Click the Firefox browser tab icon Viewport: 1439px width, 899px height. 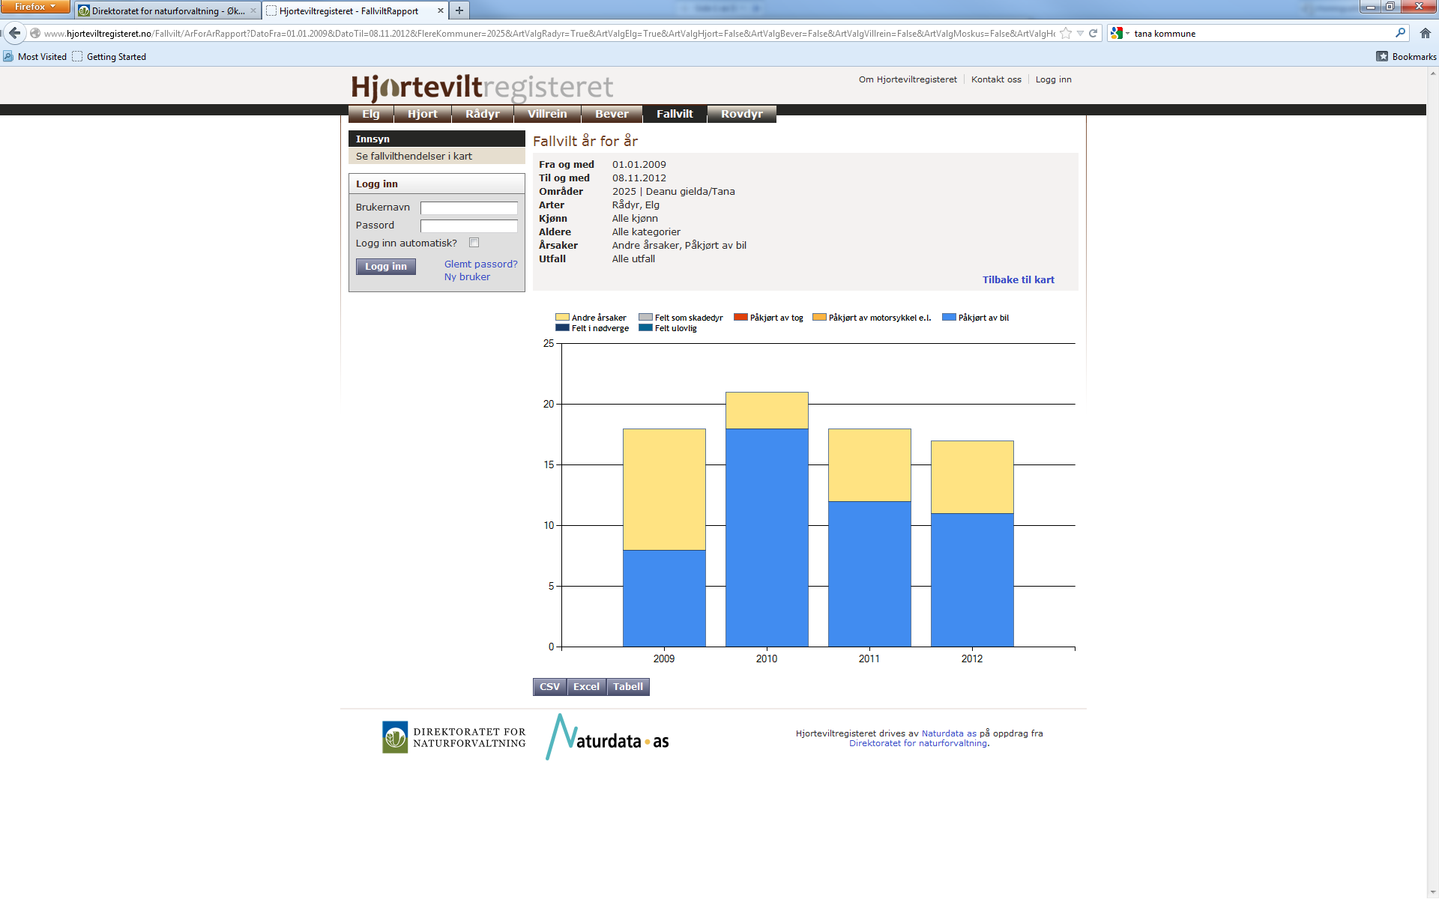pos(36,9)
